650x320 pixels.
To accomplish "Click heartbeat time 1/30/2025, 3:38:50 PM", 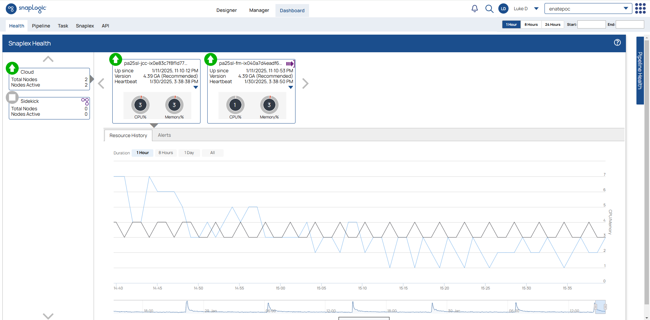I will click(269, 81).
